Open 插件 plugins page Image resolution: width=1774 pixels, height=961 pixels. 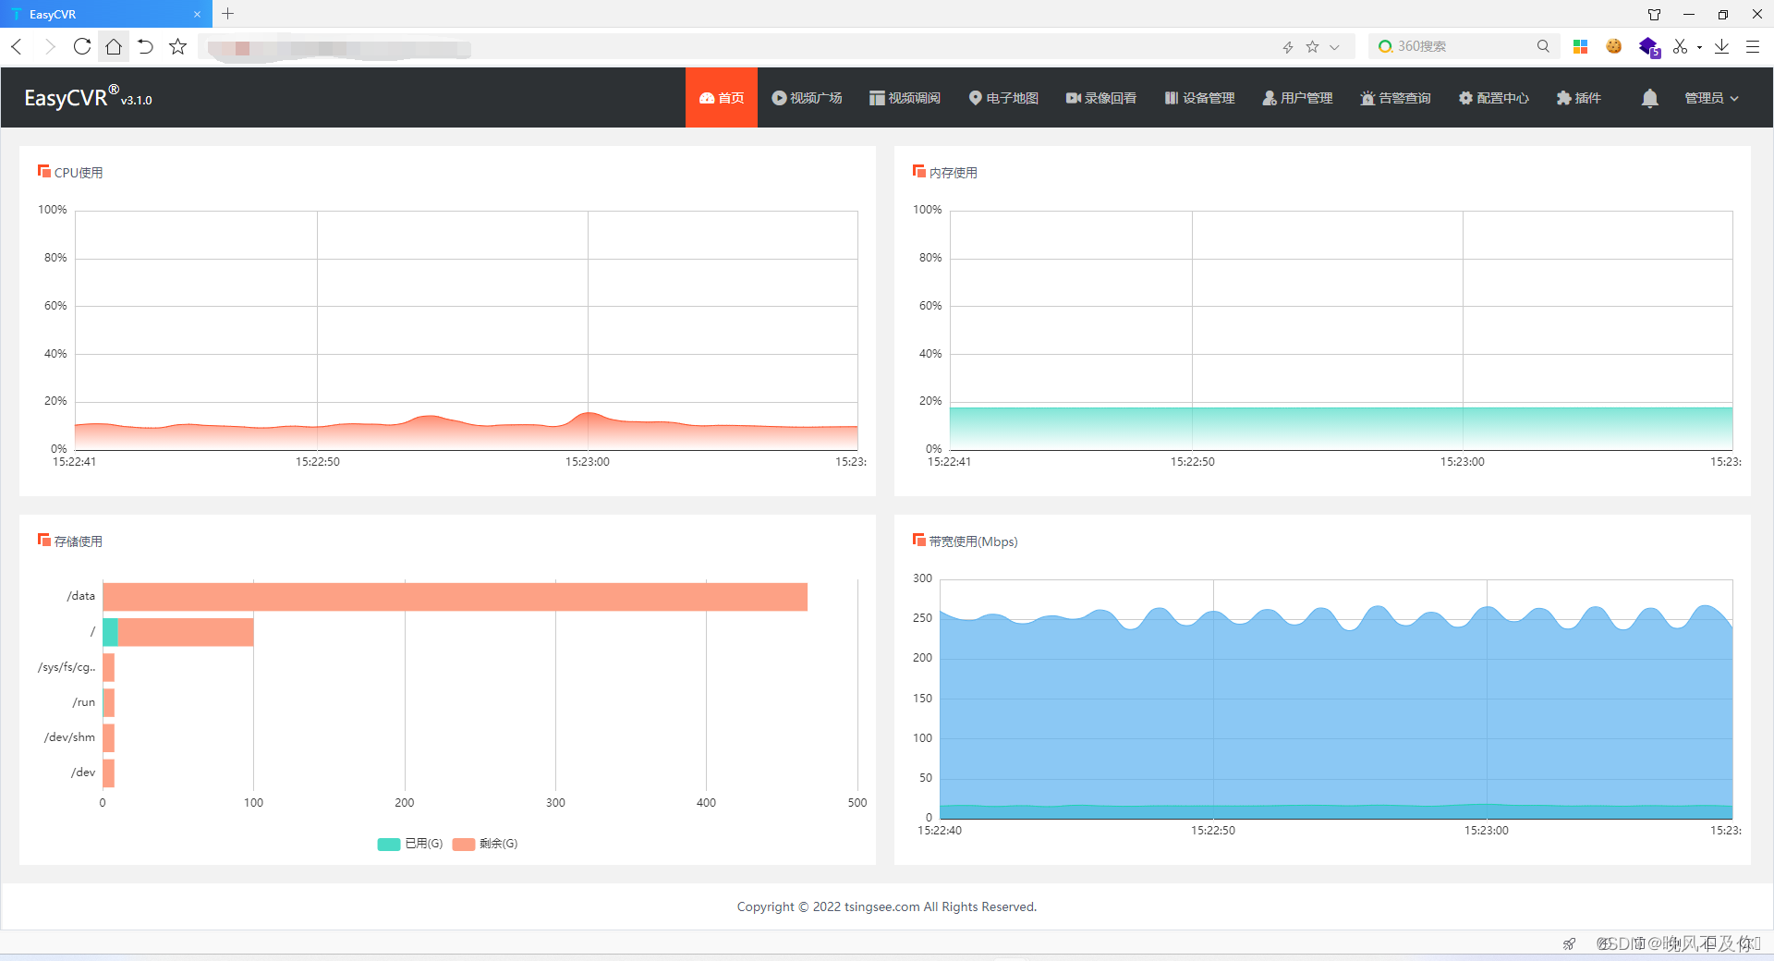pos(1578,98)
